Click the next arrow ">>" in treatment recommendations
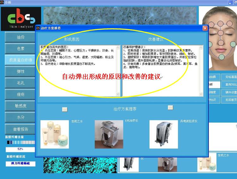This screenshot has height=179, width=237. tap(170, 108)
